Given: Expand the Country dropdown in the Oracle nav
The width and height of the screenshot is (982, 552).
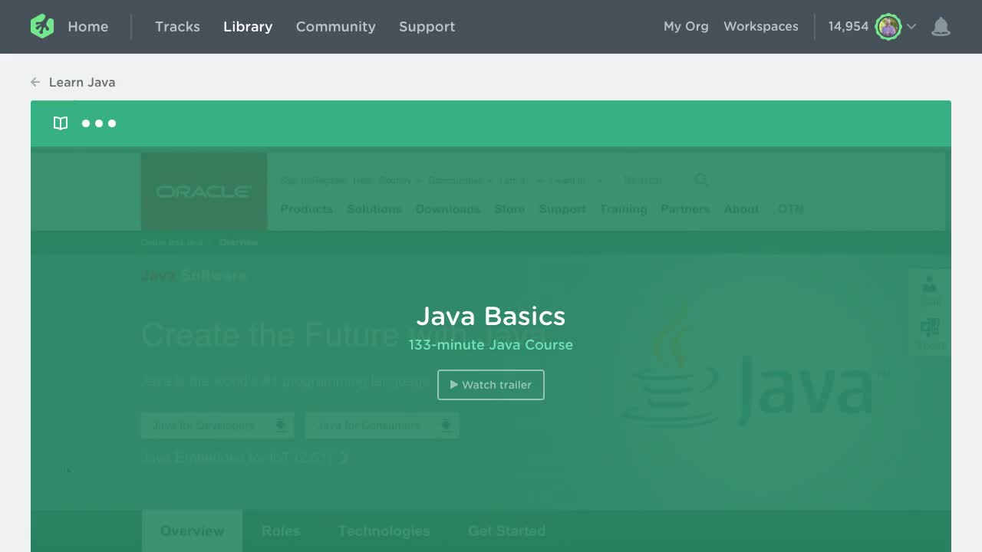Looking at the screenshot, I should point(400,180).
